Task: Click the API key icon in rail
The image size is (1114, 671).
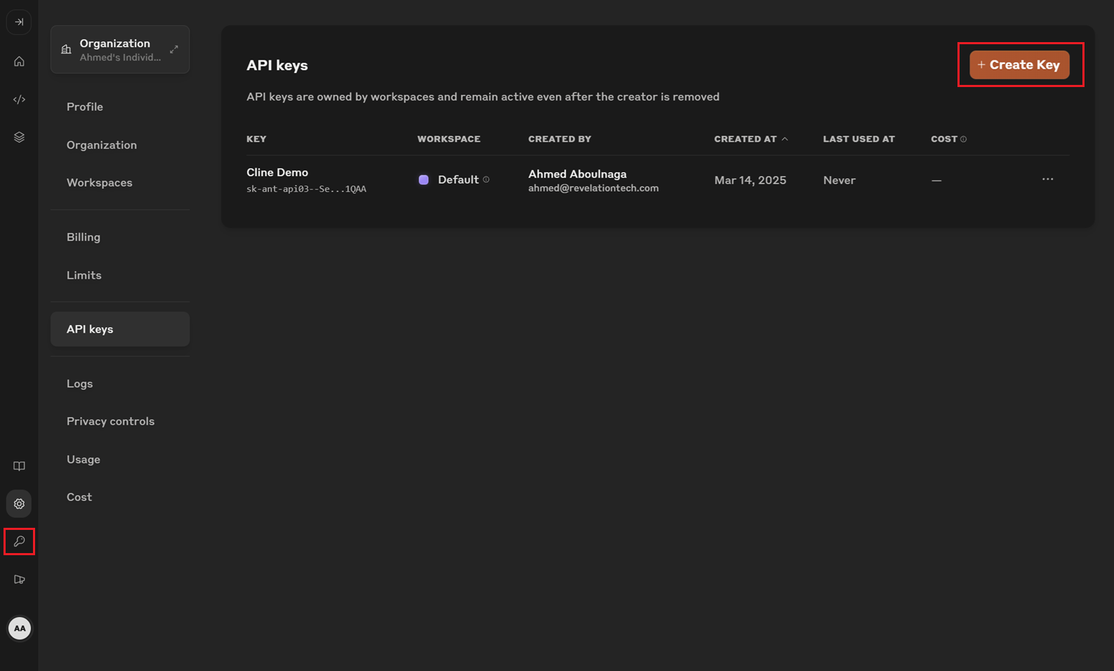Action: (19, 542)
